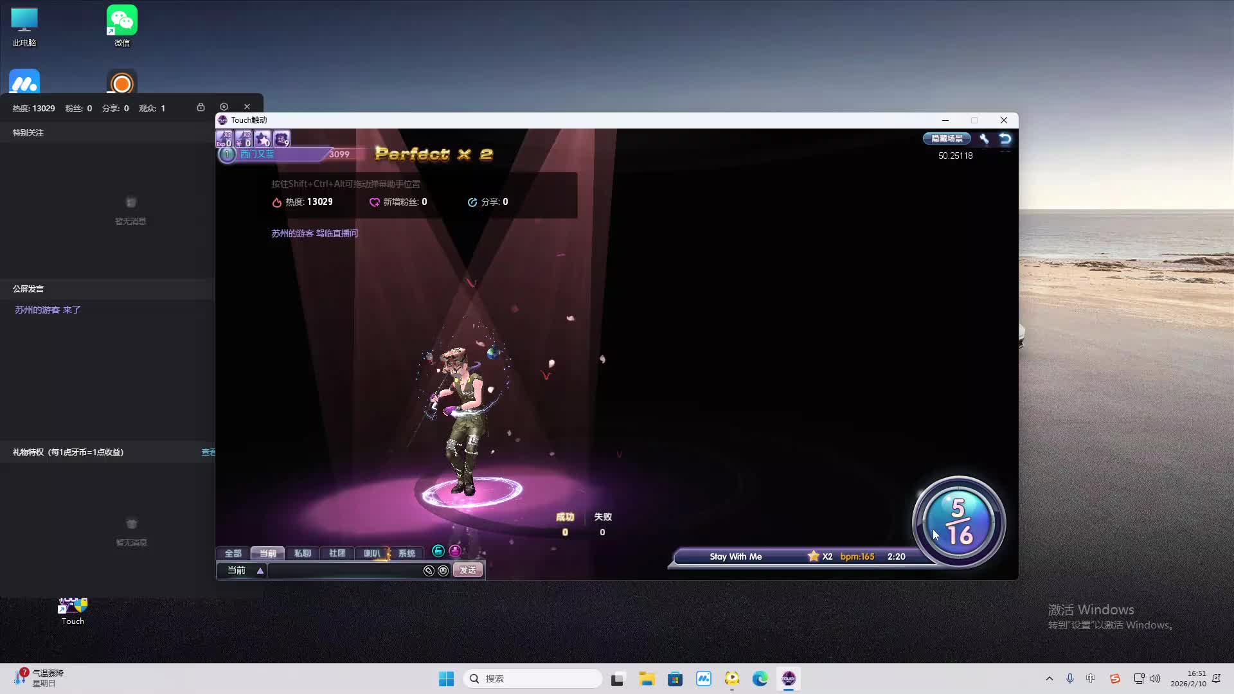Click the chat eraser/clear icon

tap(429, 571)
